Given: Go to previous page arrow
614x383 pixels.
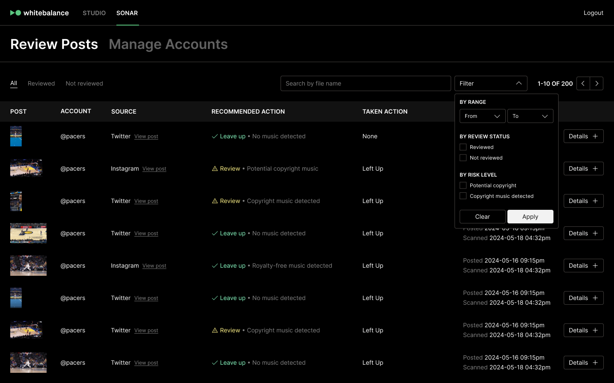Looking at the screenshot, I should pyautogui.click(x=583, y=83).
